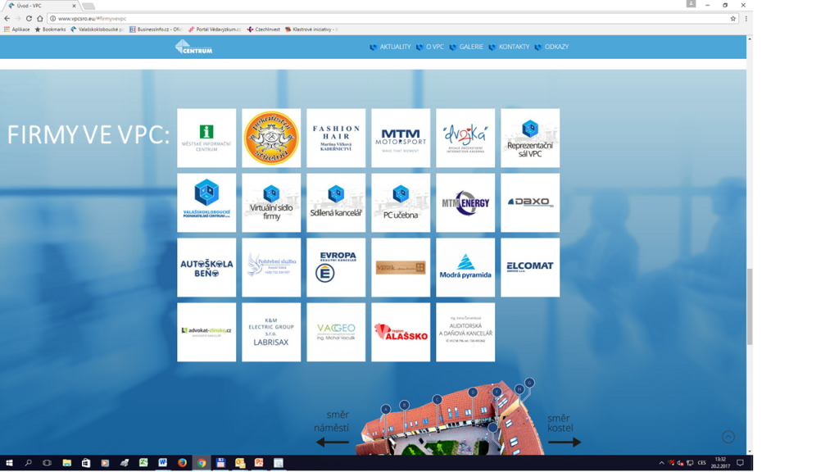
Task: Go to the Aktuality menu item
Action: point(395,47)
